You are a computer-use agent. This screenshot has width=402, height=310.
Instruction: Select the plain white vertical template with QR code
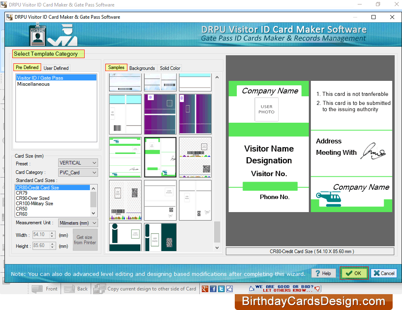(195, 200)
